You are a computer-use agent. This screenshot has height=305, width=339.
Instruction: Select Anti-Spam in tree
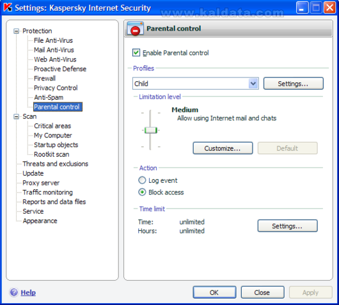[49, 97]
